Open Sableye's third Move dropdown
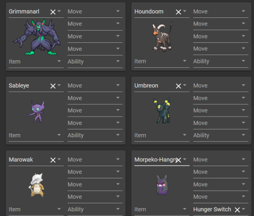 (95, 111)
